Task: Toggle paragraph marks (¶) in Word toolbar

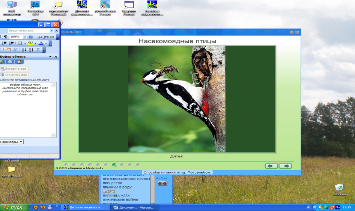Action: click(5, 37)
